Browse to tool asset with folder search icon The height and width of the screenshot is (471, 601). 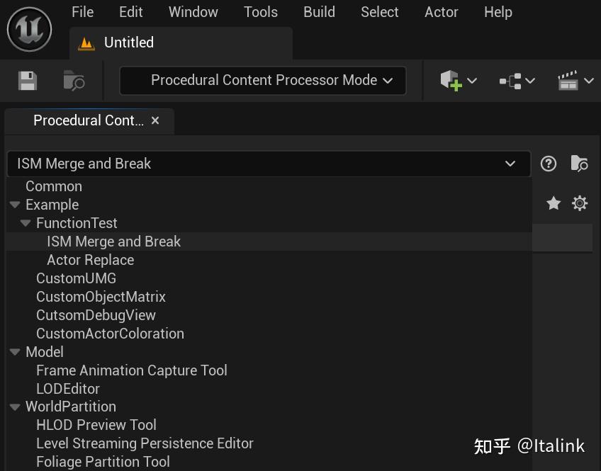click(x=579, y=164)
